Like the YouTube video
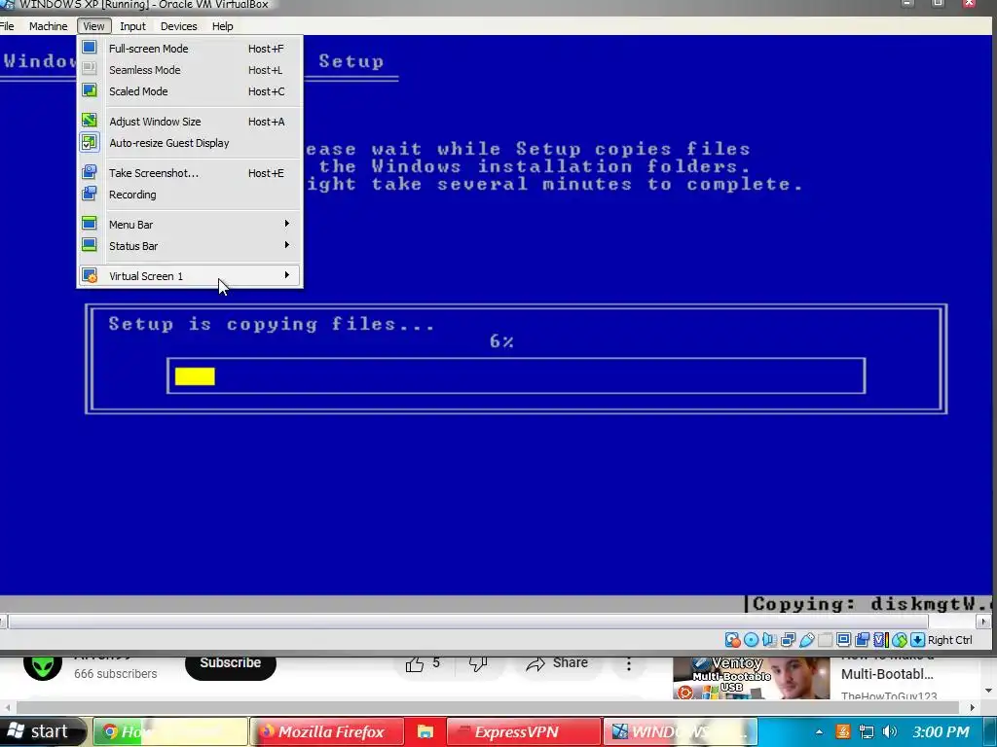Image resolution: width=997 pixels, height=747 pixels. (425, 663)
